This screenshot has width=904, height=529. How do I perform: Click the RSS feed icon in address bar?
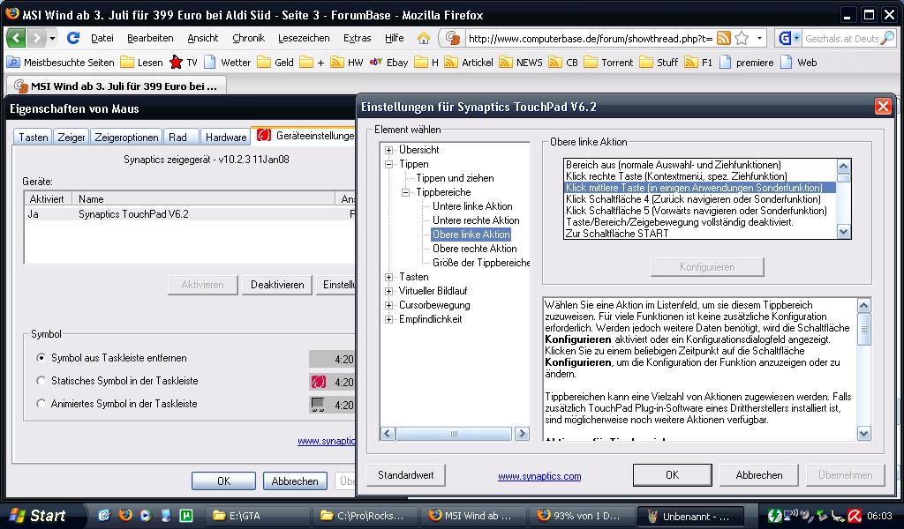(x=724, y=39)
